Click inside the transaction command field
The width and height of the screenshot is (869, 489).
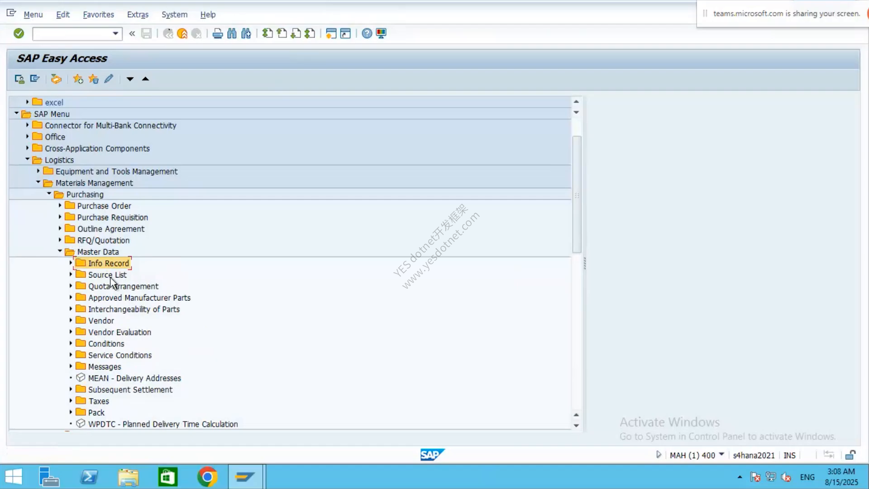pyautogui.click(x=72, y=34)
